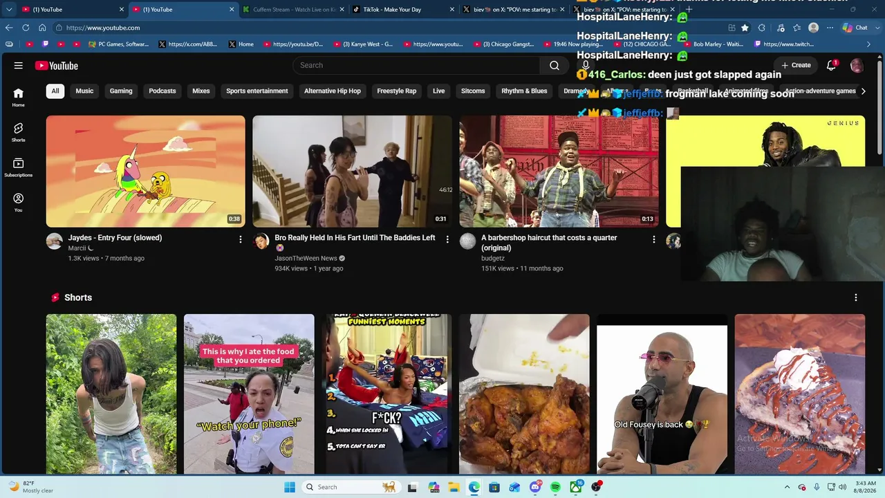Show hidden system tray icons
Screen dimensions: 885x498
point(787,487)
